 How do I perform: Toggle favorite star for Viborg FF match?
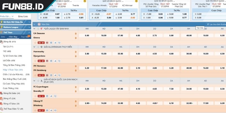tap(35, 110)
